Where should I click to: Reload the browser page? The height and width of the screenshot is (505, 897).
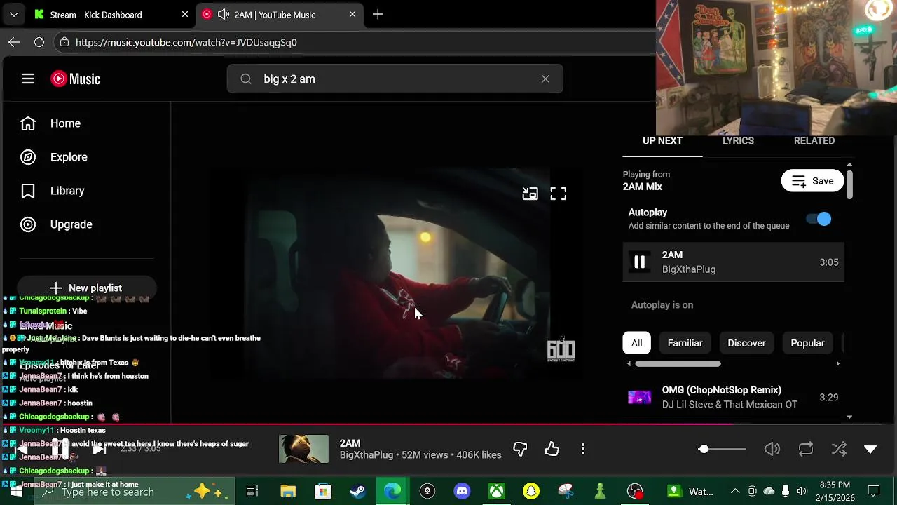click(x=39, y=42)
